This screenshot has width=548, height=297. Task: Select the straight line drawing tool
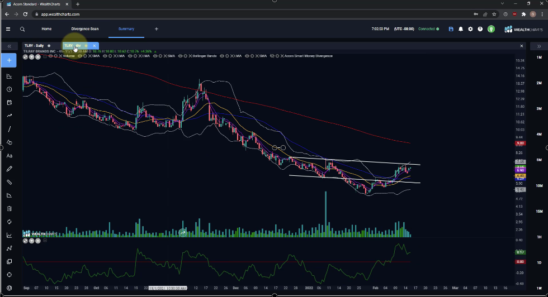coord(10,129)
